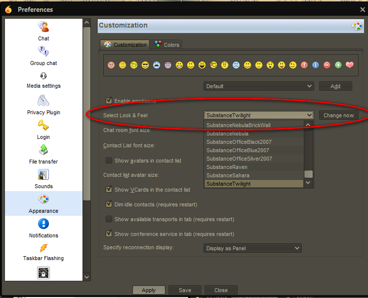Open the Login key icon

[x=43, y=126]
